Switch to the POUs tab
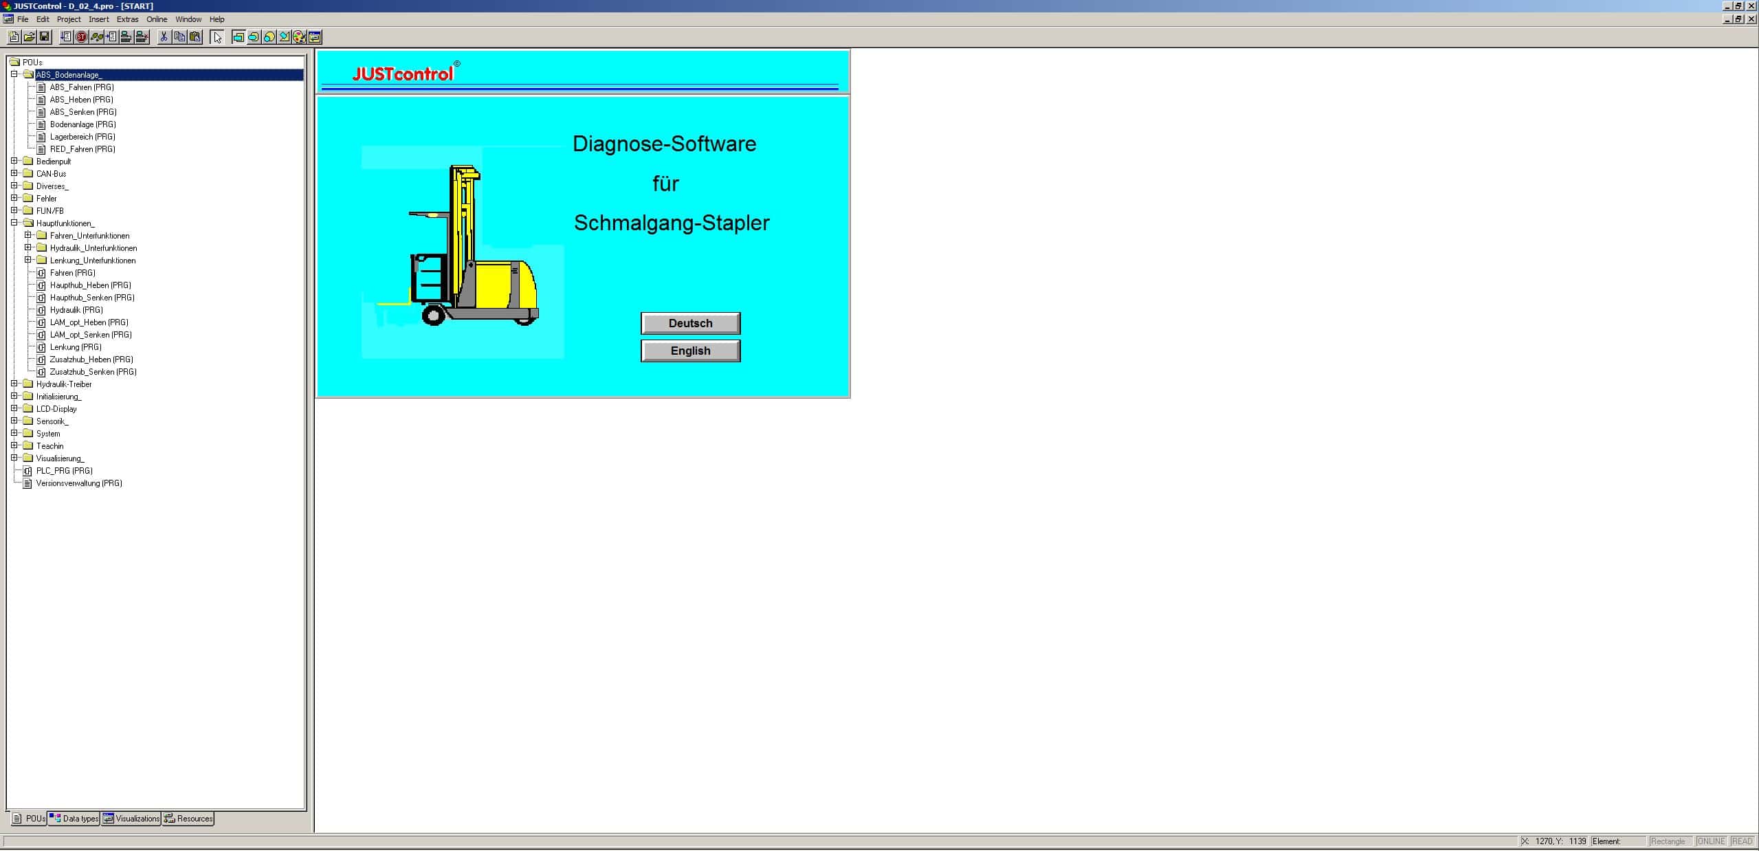 click(x=29, y=819)
